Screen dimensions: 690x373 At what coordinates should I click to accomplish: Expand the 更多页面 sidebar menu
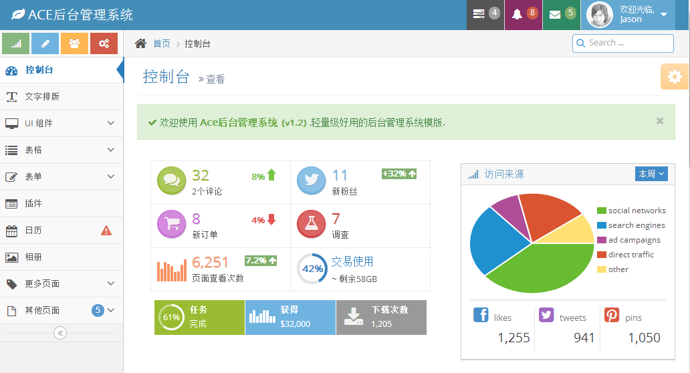tap(62, 283)
